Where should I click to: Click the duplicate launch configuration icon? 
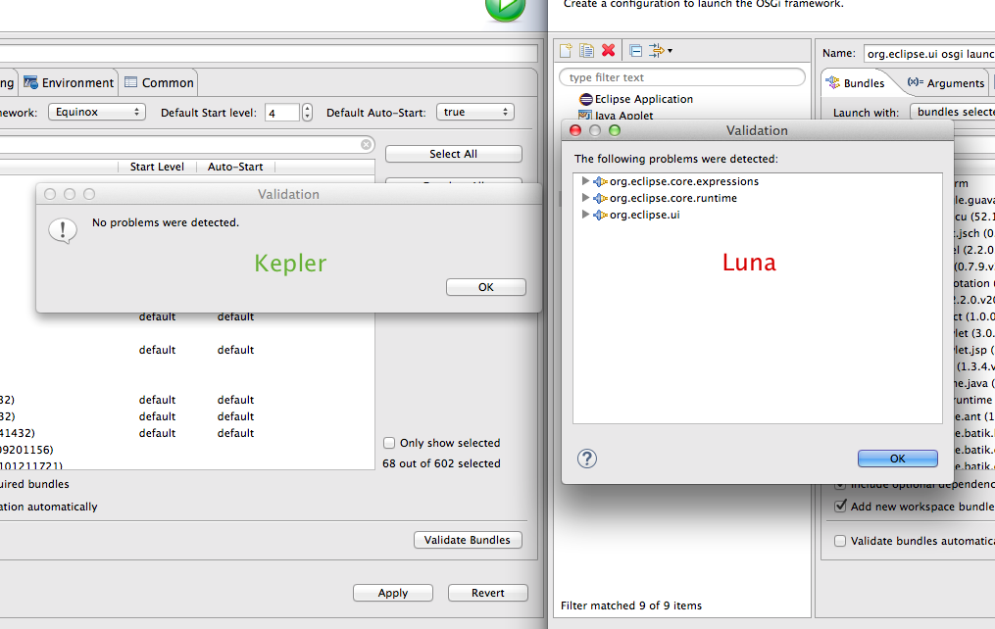click(586, 51)
